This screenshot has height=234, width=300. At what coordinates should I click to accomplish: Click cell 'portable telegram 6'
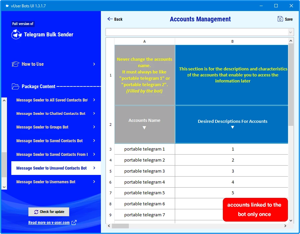[x=145, y=204]
